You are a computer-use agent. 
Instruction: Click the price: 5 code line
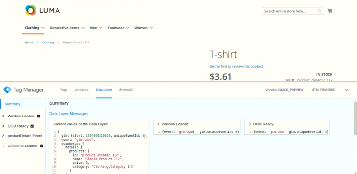click(81, 163)
